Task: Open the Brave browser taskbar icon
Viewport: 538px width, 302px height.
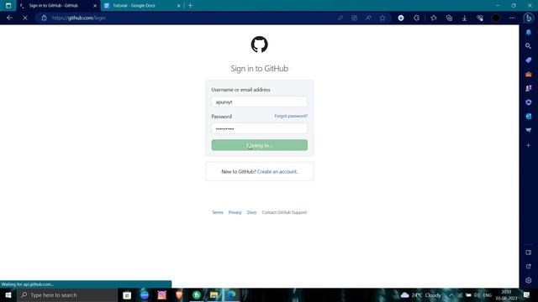Action: (x=179, y=294)
